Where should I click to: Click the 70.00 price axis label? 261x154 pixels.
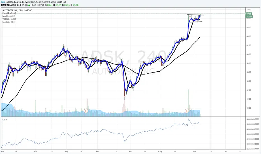(x=249, y=10)
